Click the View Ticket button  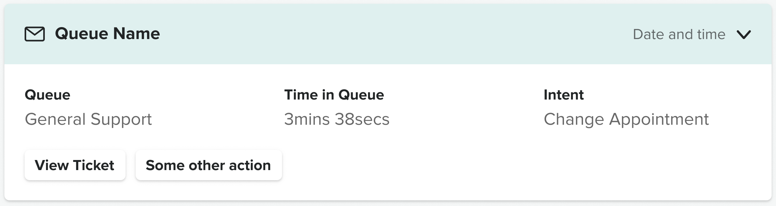[75, 165]
